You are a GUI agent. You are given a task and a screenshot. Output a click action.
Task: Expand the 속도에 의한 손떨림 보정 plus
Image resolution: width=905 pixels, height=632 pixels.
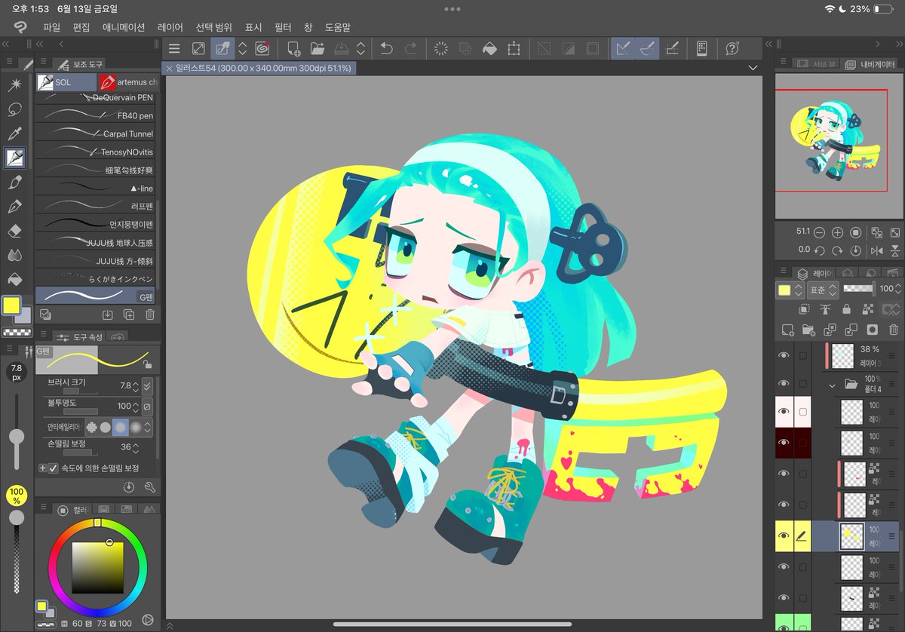[43, 468]
